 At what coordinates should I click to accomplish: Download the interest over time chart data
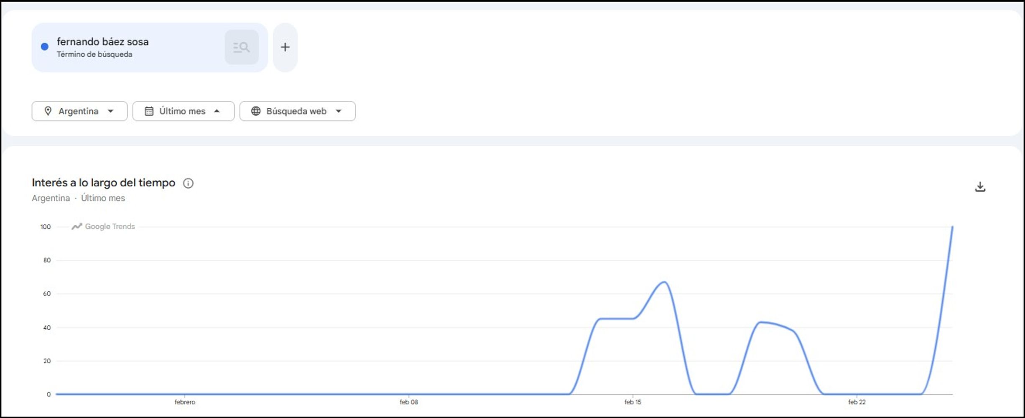click(980, 187)
